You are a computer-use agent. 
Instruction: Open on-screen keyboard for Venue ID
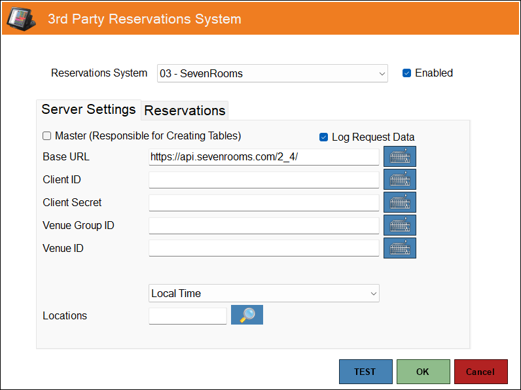pos(399,249)
